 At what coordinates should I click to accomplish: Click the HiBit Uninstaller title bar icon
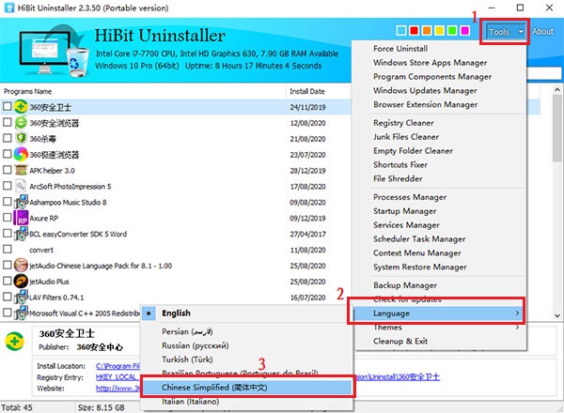(x=9, y=8)
